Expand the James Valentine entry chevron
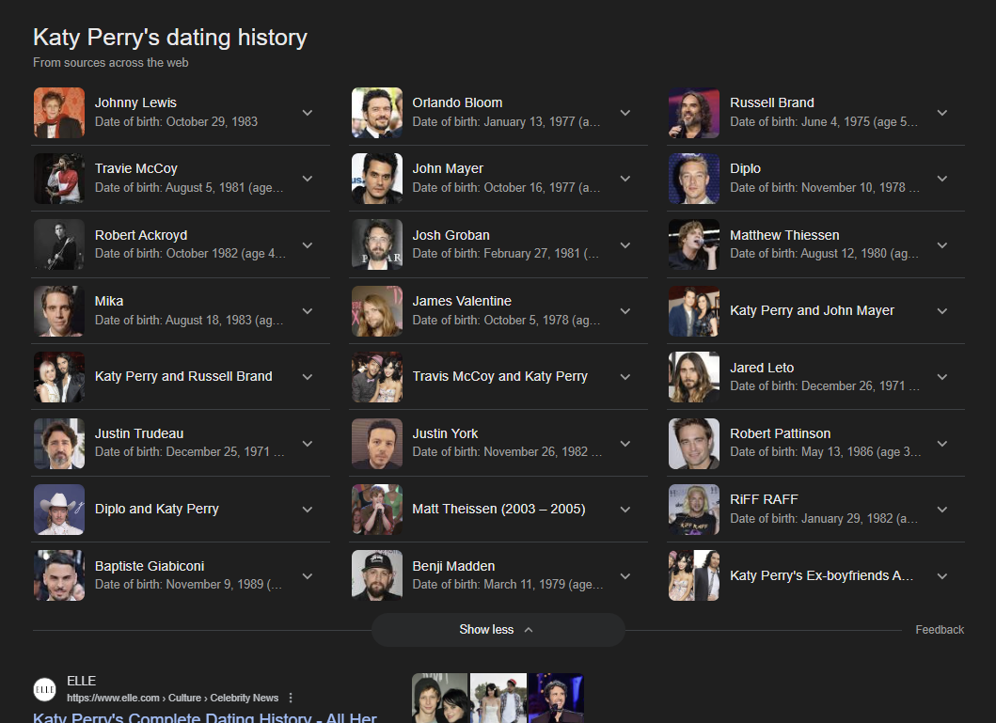 (x=625, y=311)
